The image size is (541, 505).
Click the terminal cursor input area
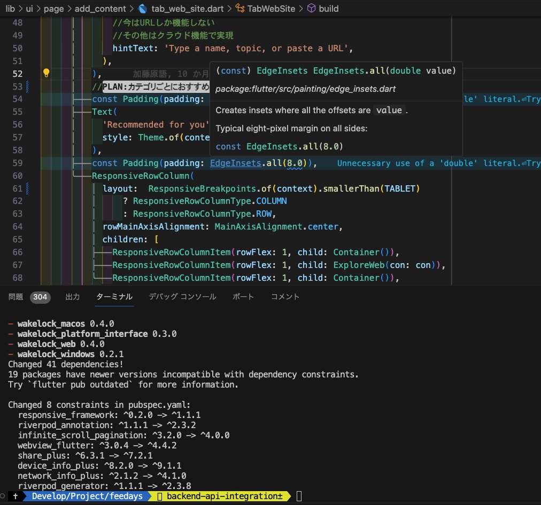click(x=299, y=496)
